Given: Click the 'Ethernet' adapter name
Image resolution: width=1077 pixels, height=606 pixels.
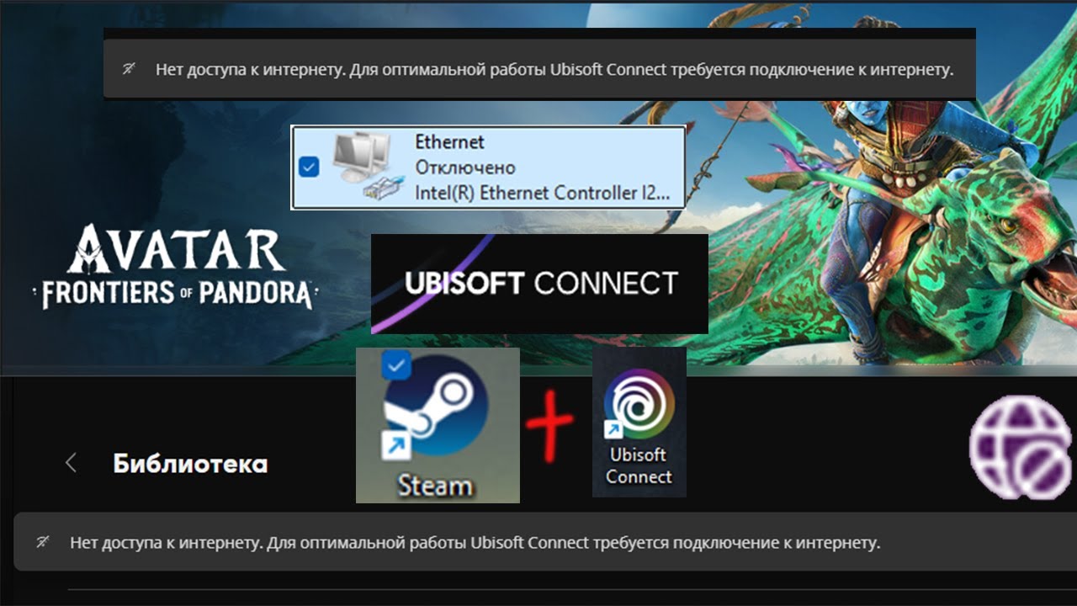Looking at the screenshot, I should (x=450, y=142).
